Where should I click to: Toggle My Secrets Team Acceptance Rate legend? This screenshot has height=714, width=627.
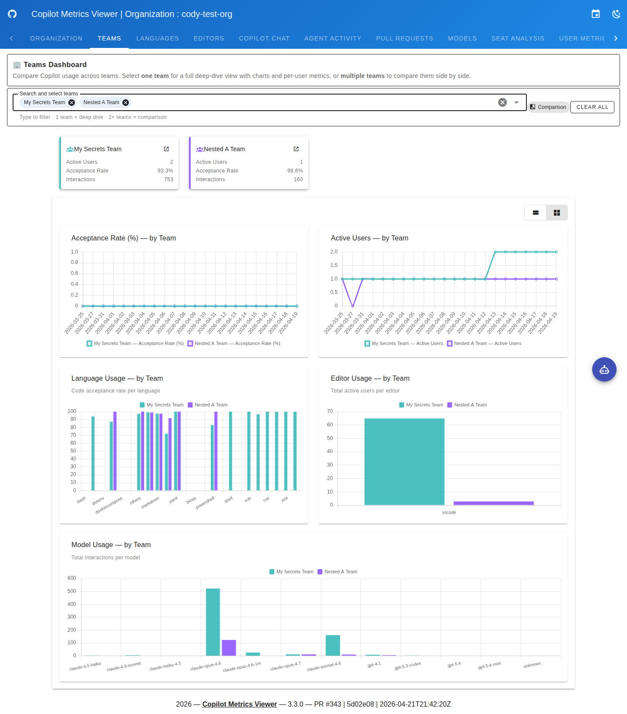[x=135, y=343]
